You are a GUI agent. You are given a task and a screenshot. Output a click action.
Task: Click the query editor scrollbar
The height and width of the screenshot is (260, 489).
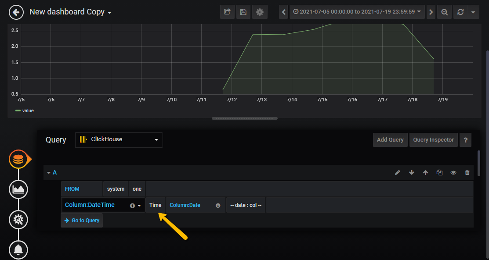479,164
